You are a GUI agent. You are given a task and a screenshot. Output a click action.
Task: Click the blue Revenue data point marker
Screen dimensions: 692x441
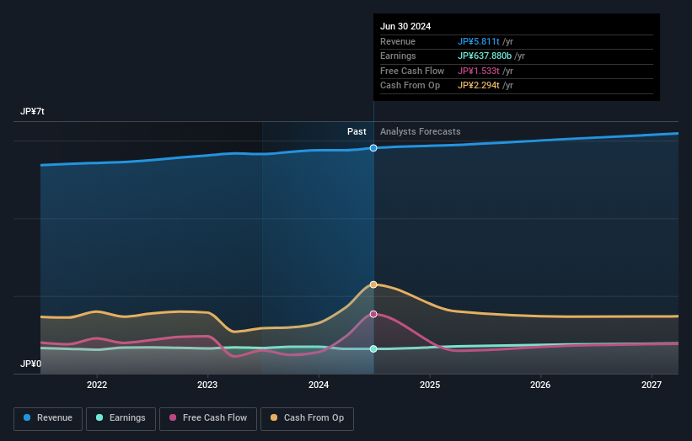pyautogui.click(x=373, y=148)
